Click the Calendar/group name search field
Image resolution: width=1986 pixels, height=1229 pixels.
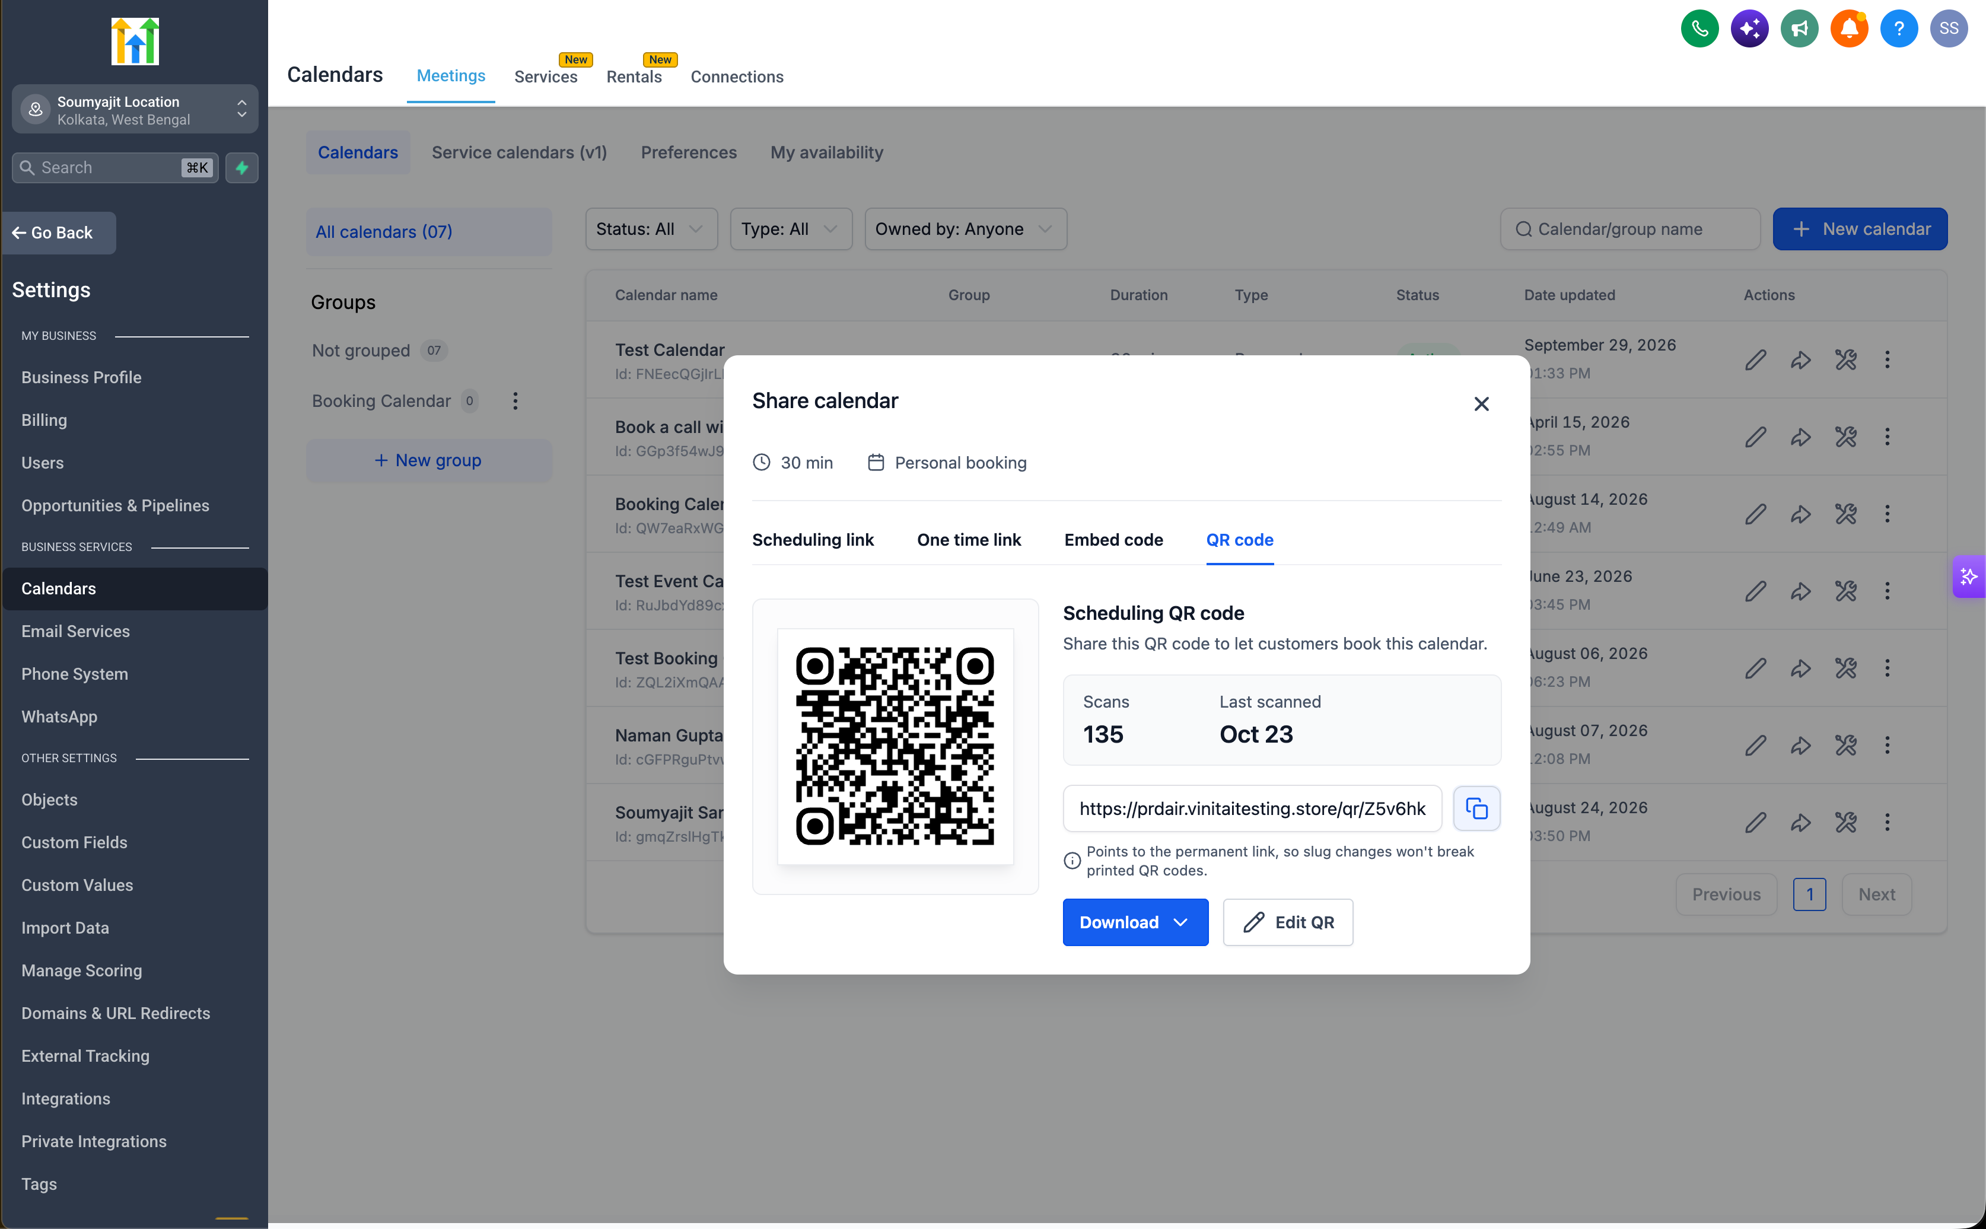point(1629,229)
